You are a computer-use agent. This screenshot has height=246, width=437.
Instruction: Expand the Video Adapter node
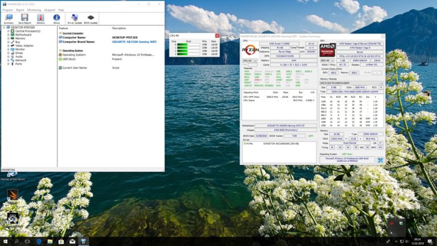(8, 45)
